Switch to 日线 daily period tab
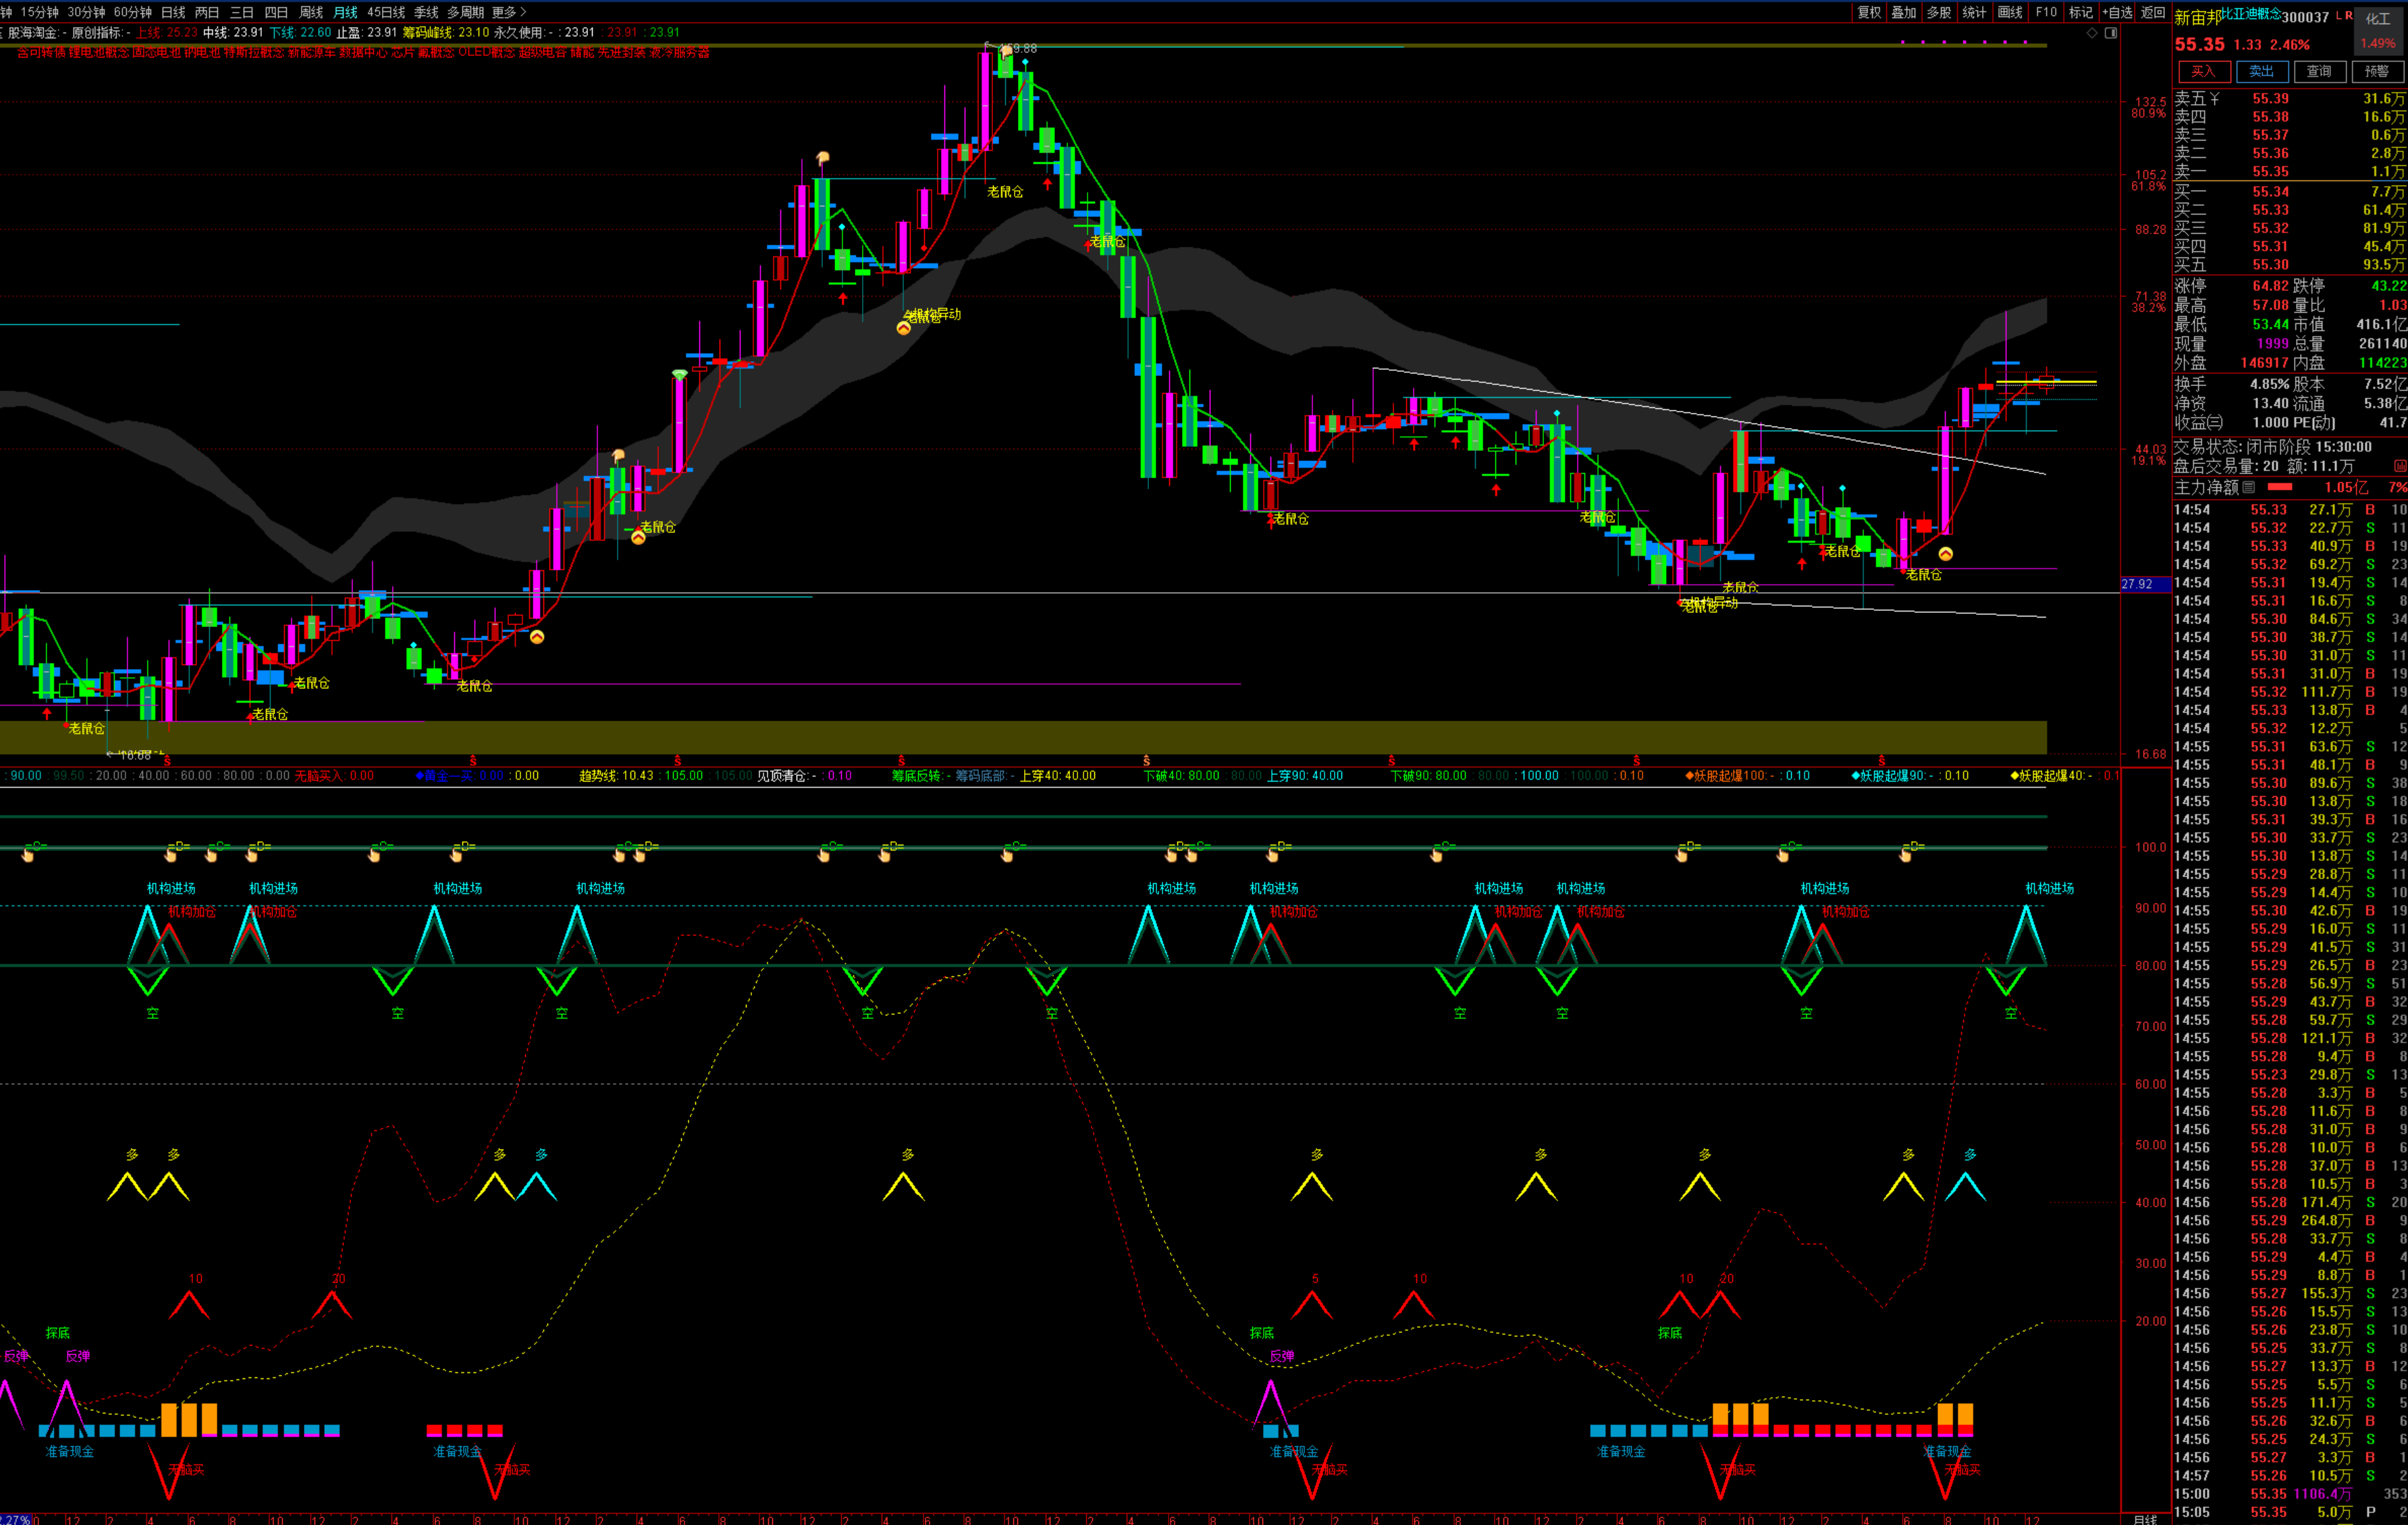The width and height of the screenshot is (2408, 1525). (x=173, y=12)
